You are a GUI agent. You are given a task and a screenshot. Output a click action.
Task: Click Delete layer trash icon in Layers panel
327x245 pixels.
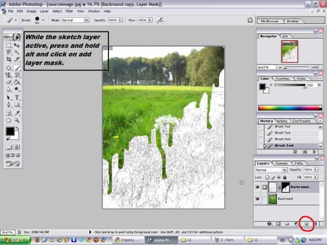point(316,224)
